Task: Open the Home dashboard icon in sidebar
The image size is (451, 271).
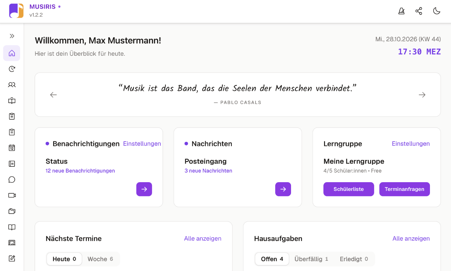Action: point(12,53)
